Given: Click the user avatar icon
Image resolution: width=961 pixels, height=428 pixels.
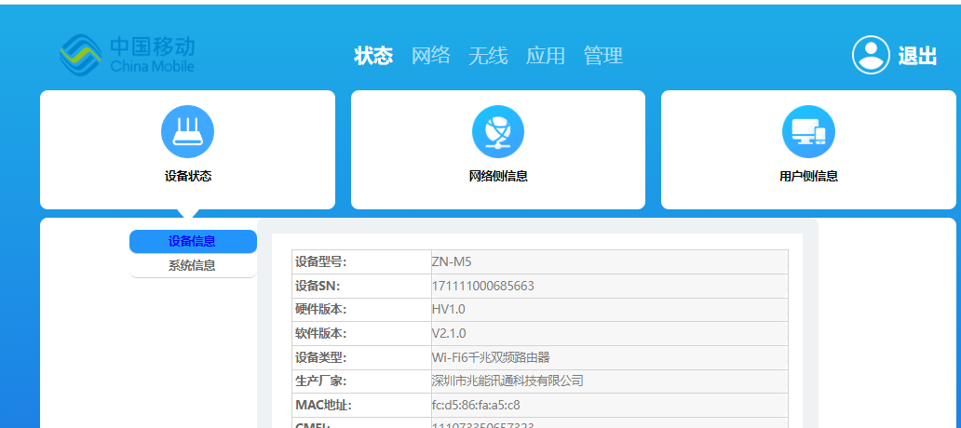Looking at the screenshot, I should [871, 55].
